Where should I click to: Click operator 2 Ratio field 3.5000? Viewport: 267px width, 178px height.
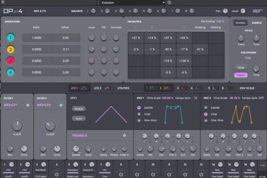[x=37, y=49]
